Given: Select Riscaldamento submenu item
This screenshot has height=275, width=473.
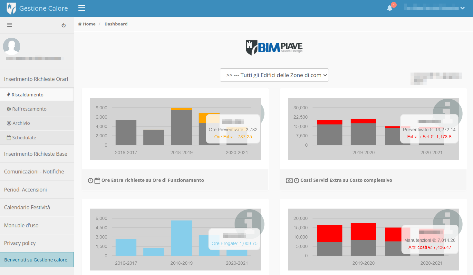Looking at the screenshot, I should point(37,95).
